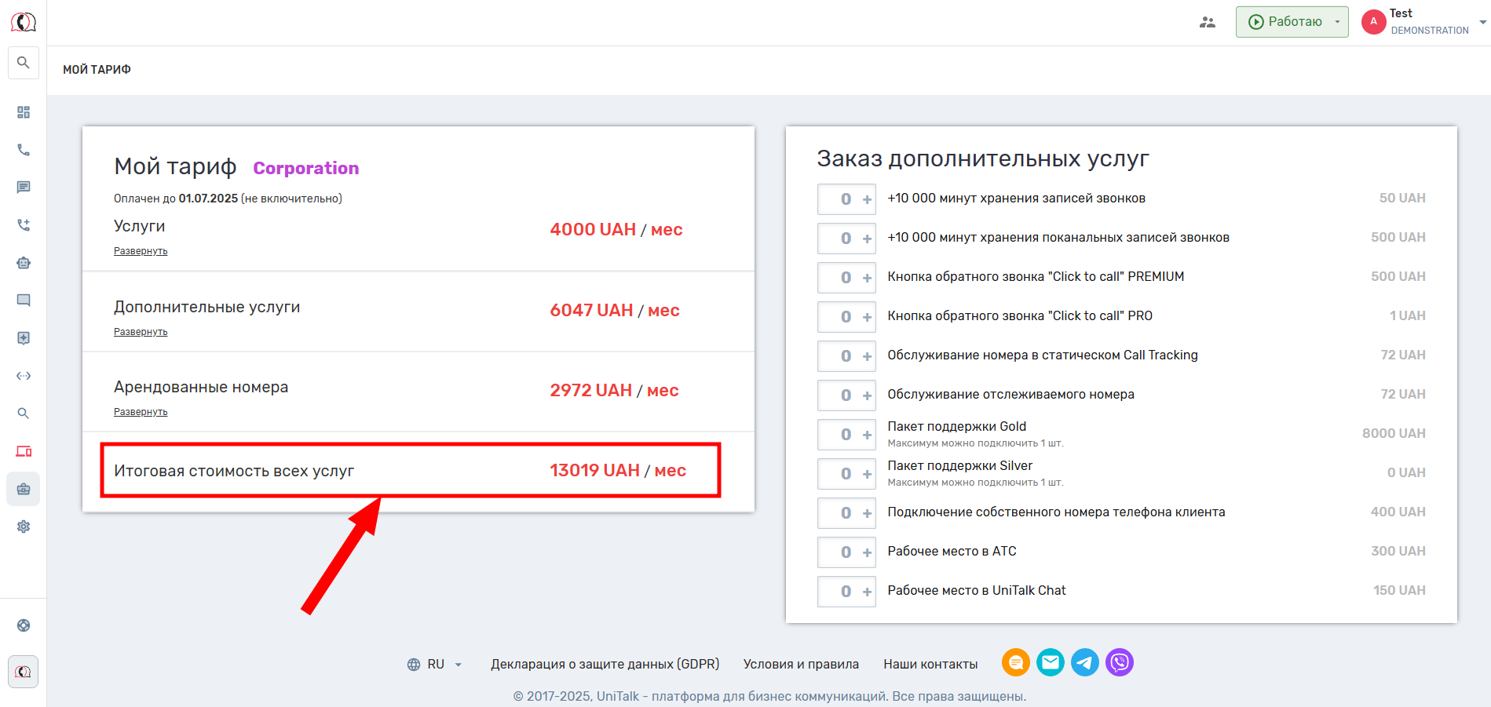Expand the Услуги section via Развернуть
Screen dimensions: 1491x707
click(x=141, y=251)
